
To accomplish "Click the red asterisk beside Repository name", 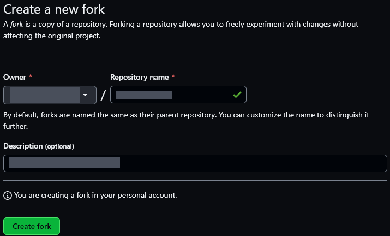I will pyautogui.click(x=173, y=78).
